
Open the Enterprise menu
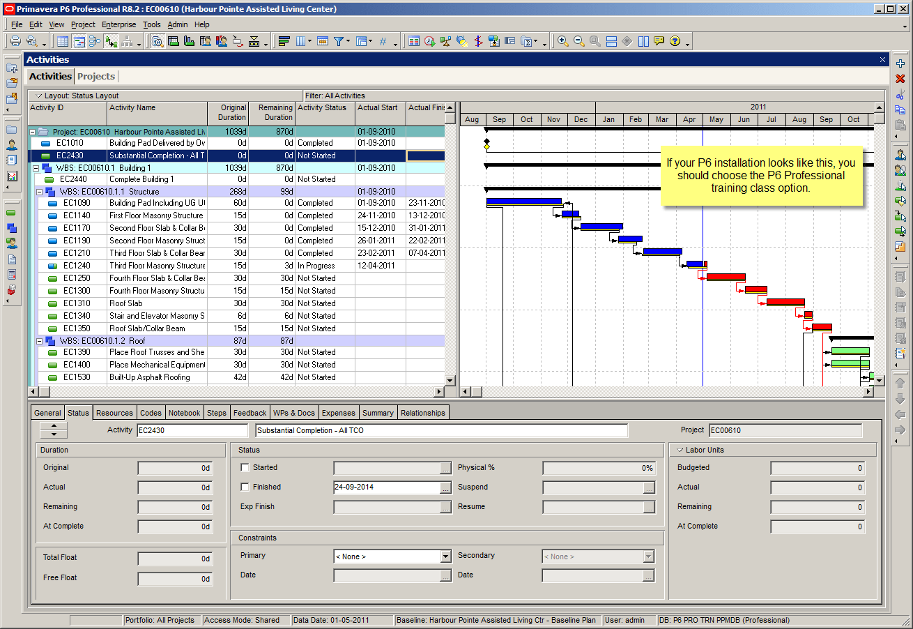119,24
